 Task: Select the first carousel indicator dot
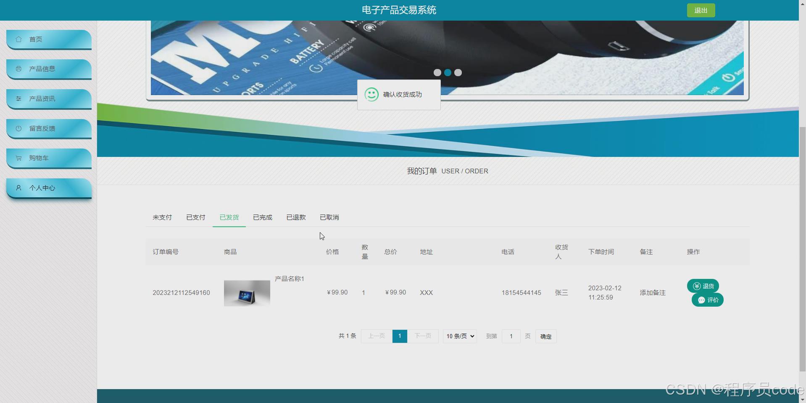437,72
